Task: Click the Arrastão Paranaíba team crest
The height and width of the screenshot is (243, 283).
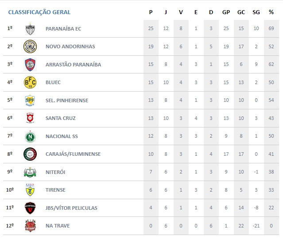Action: point(30,65)
